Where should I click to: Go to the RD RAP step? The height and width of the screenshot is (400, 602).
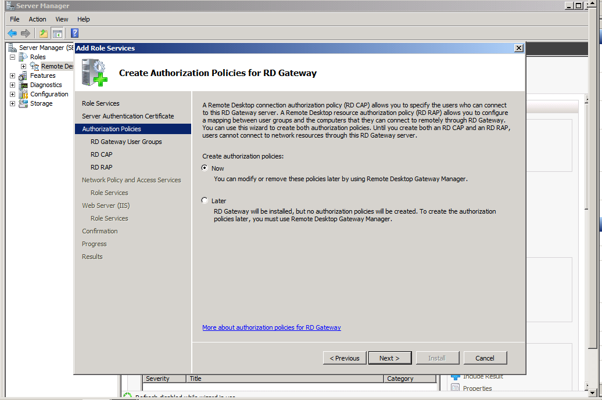pos(101,167)
